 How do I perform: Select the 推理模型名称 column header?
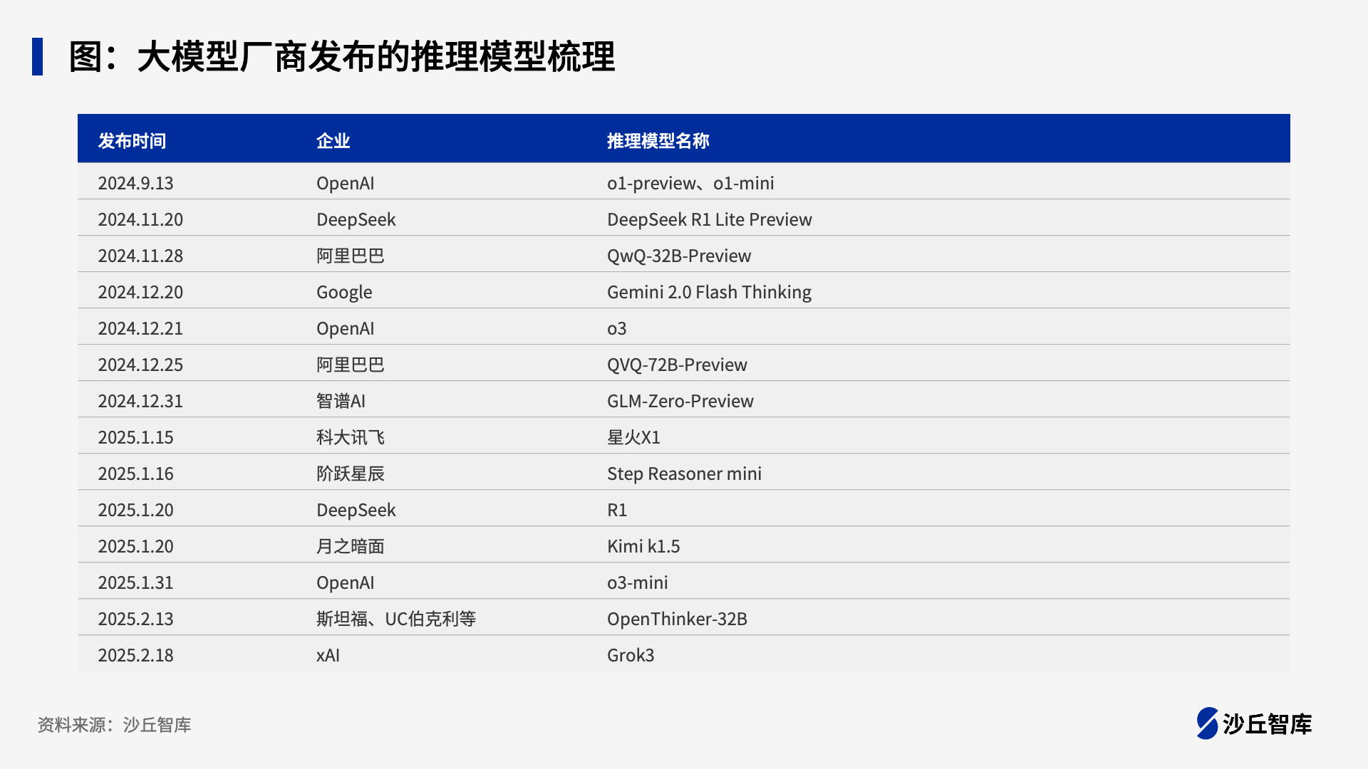pos(658,141)
